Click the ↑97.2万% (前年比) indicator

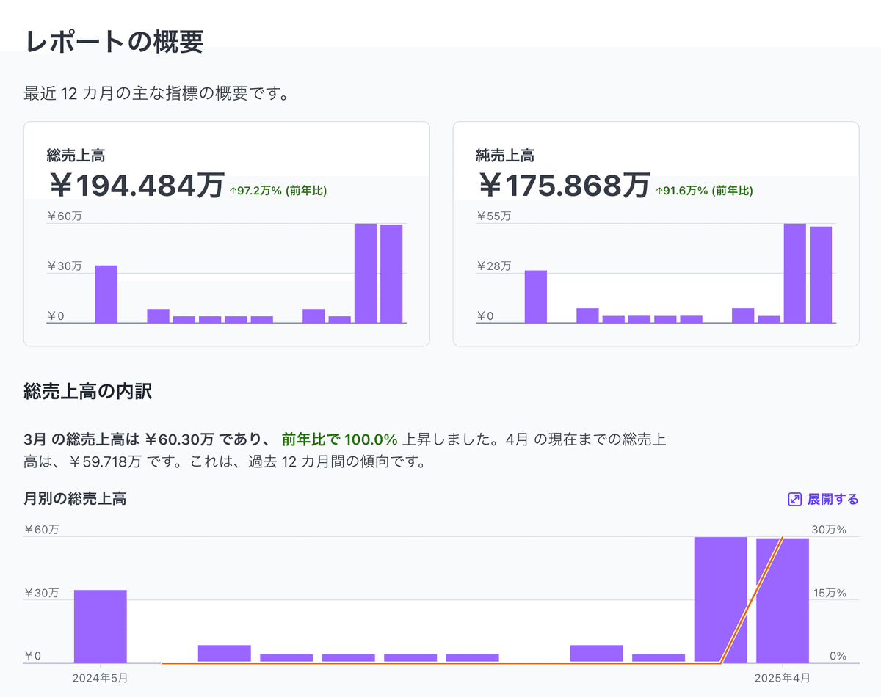pyautogui.click(x=278, y=191)
